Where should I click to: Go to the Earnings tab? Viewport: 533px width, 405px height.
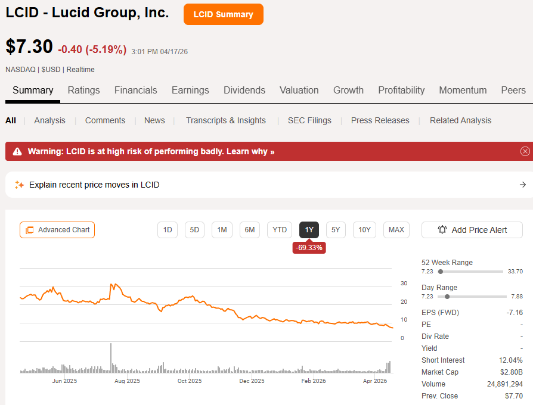[x=190, y=91]
